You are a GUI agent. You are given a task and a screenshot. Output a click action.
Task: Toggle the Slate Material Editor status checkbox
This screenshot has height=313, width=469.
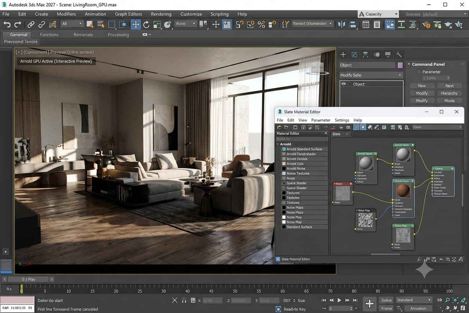(x=278, y=259)
